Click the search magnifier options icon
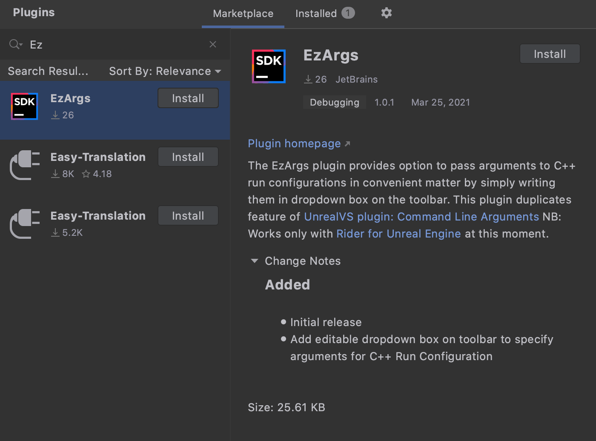596x441 pixels. (x=16, y=44)
